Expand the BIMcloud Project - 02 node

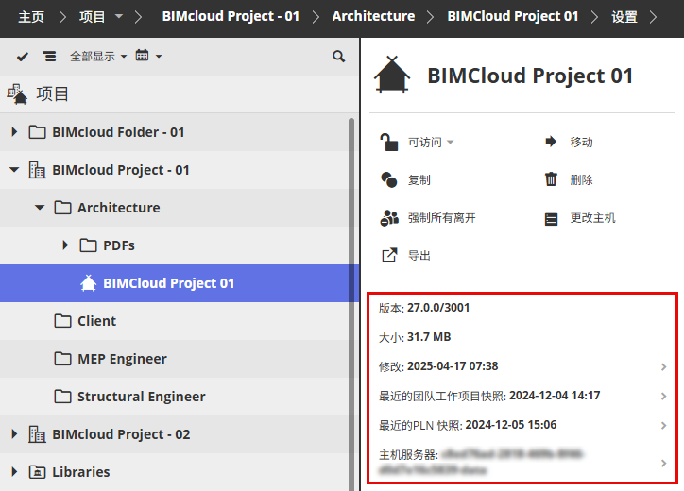[14, 434]
